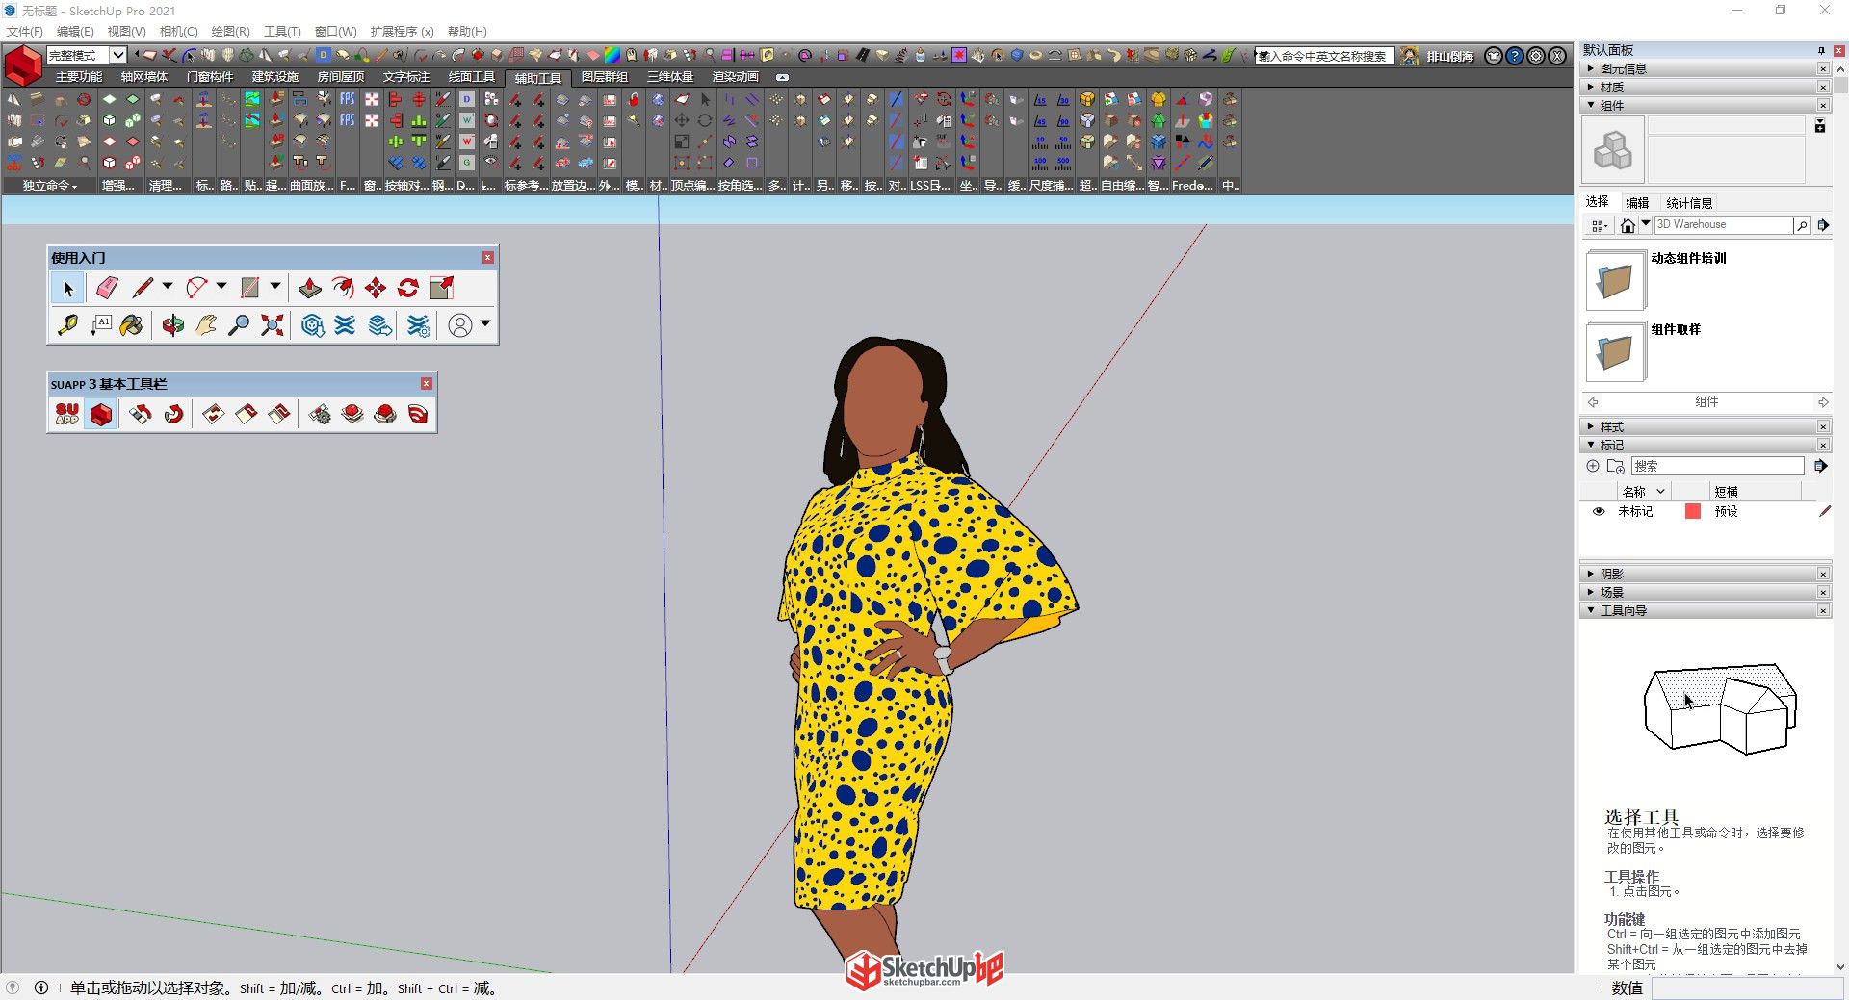This screenshot has height=1000, width=1849.
Task: Click the red cube icon in SUAPP toolbar
Action: (101, 414)
